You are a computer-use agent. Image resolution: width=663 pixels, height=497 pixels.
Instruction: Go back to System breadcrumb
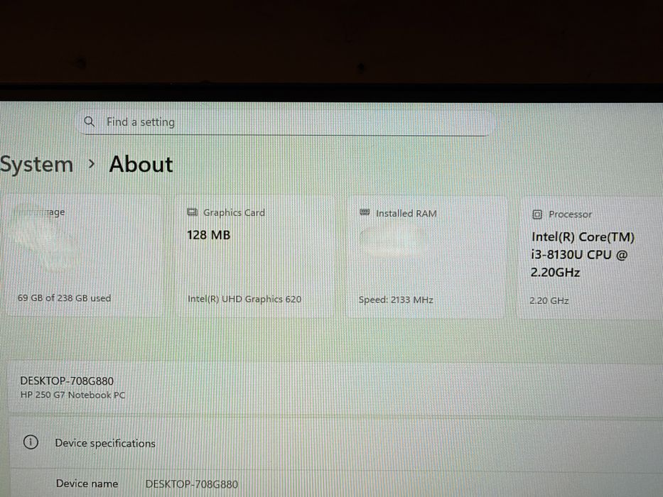click(36, 165)
